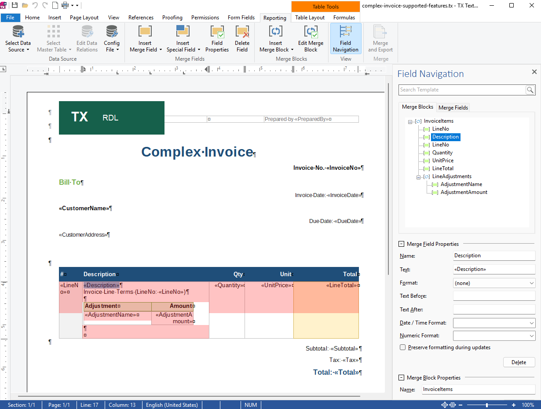Screen dimensions: 541x409
Task: Click the 100% zoom level text
Action: point(528,405)
